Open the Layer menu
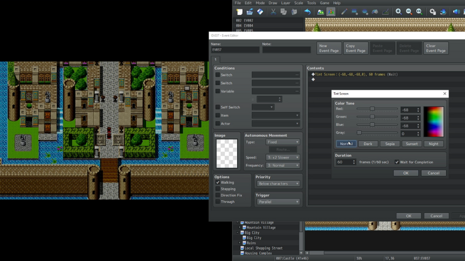 (286, 3)
